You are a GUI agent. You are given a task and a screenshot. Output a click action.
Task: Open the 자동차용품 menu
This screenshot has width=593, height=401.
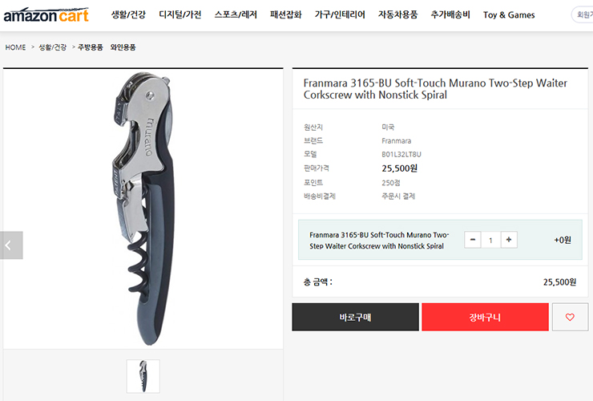click(397, 14)
